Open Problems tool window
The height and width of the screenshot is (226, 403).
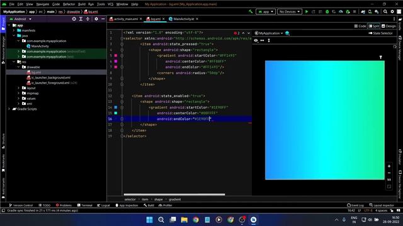coord(64,205)
